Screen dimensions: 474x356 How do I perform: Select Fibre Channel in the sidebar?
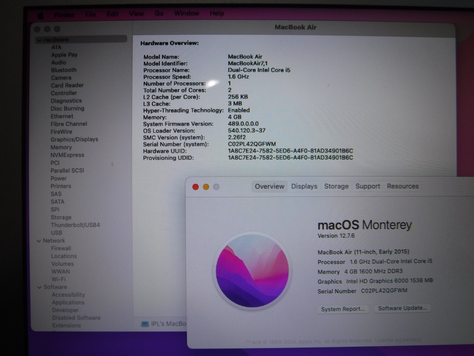[69, 124]
